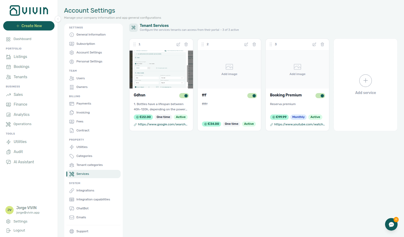Viewport: 404px width, 237px height.
Task: Click the €22.00 price badge
Action: point(143,117)
